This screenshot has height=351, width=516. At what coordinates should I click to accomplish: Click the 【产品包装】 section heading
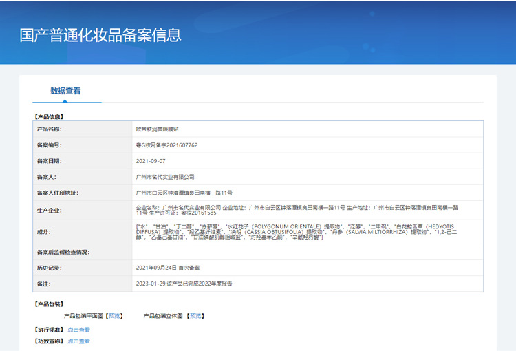[48, 304]
